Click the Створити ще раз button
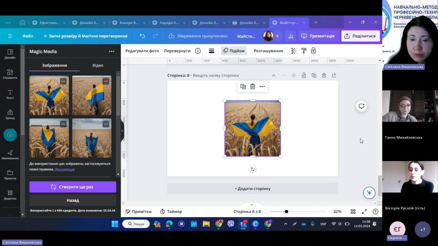Viewport: 438px width, 246px height. (x=73, y=187)
